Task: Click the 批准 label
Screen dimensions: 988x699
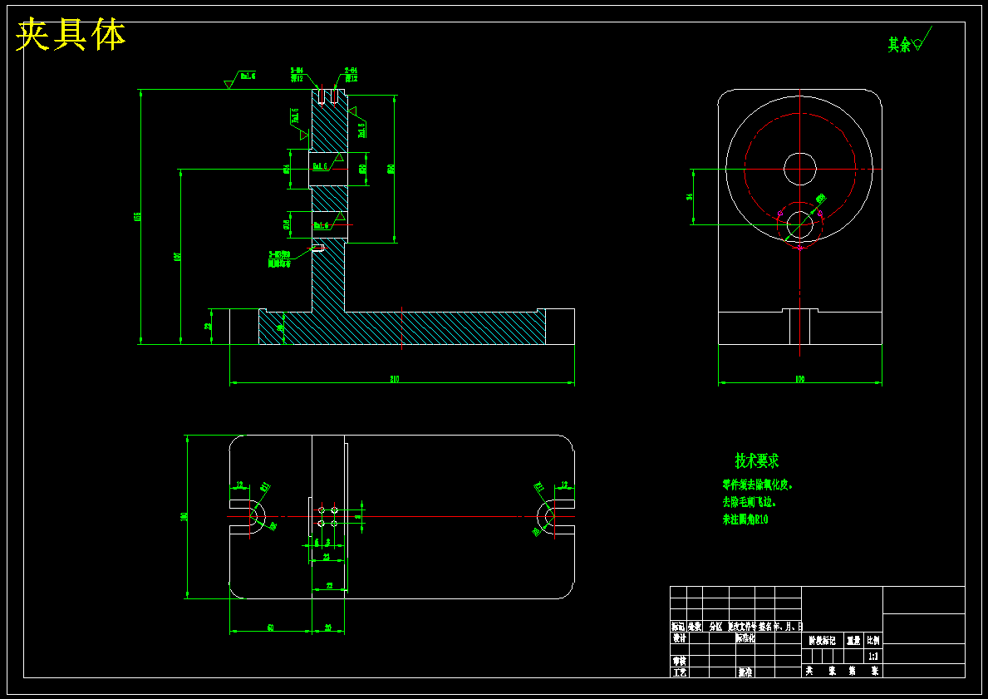Action: tap(745, 672)
